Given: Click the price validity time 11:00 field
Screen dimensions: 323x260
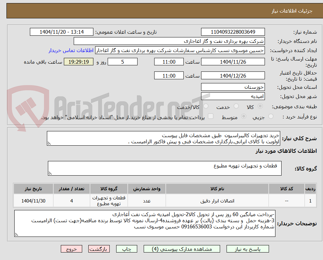Looking at the screenshot, I should tap(169, 76).
